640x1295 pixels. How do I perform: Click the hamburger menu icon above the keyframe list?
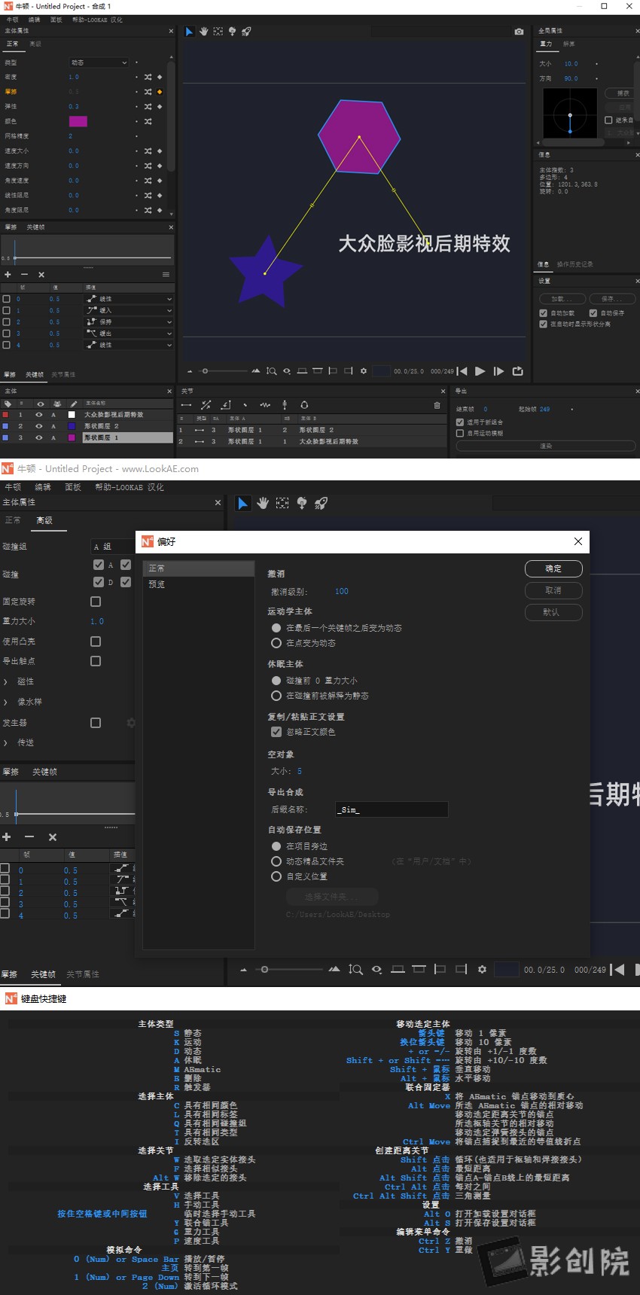click(x=166, y=275)
